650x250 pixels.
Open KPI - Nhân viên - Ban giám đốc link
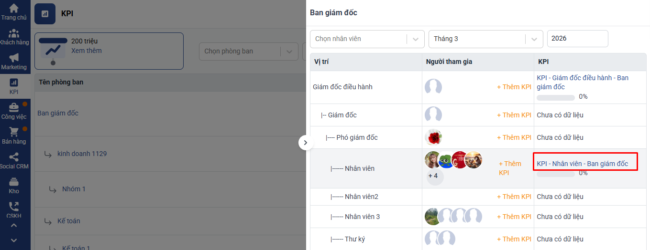pos(582,164)
